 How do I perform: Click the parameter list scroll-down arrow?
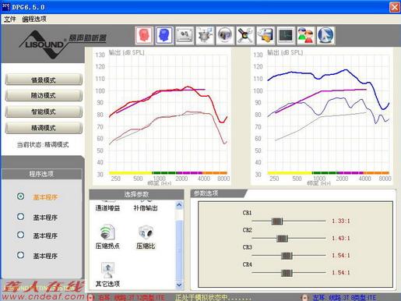click(179, 285)
